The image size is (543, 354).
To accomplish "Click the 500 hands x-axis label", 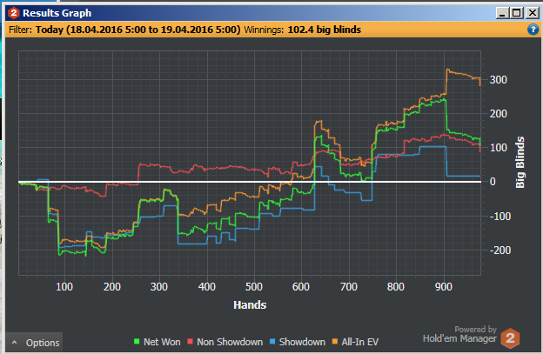I will pos(254,287).
